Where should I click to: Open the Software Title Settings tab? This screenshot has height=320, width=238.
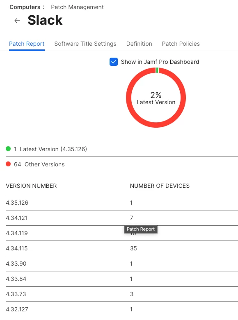85,44
